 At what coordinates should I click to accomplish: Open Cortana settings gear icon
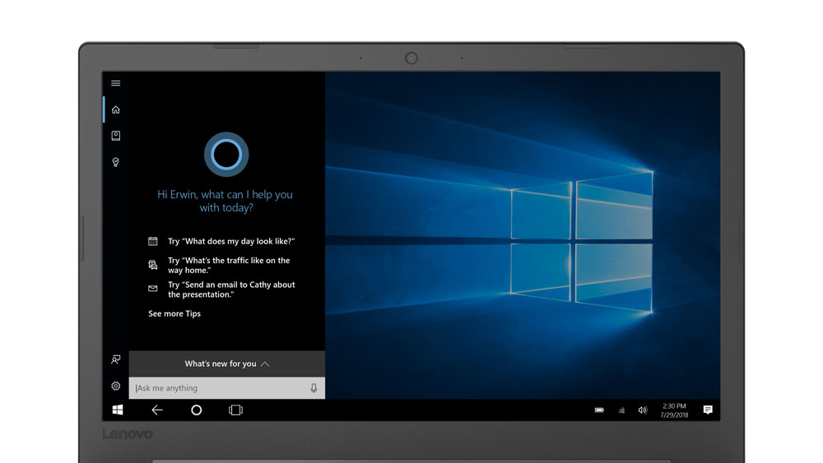pyautogui.click(x=115, y=386)
